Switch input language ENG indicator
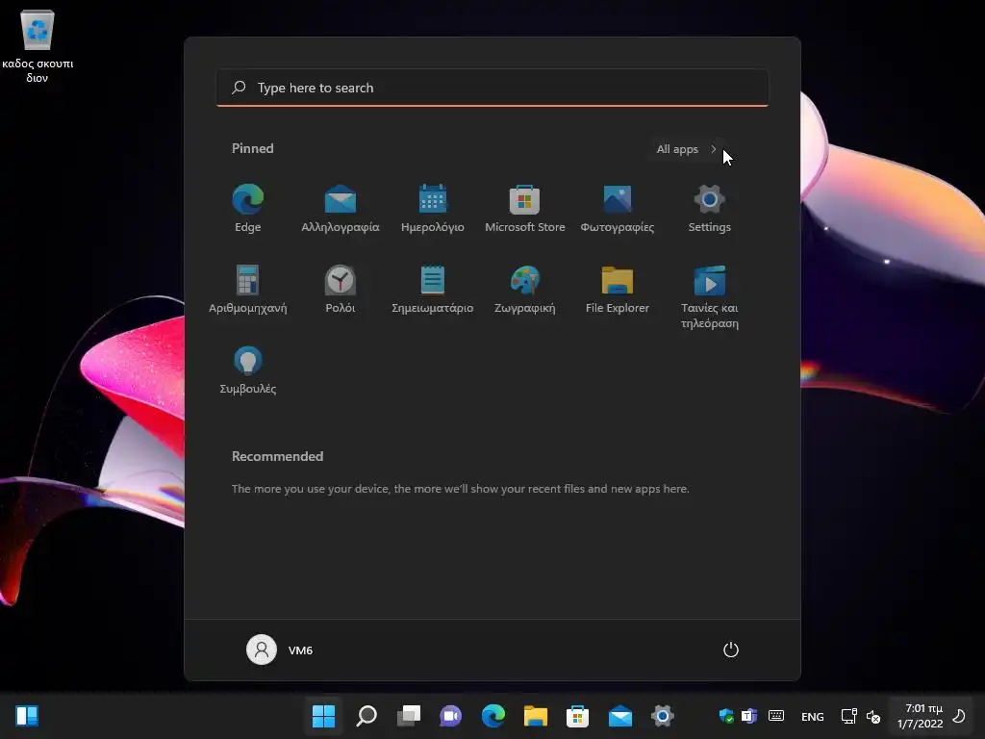985x739 pixels. pos(812,716)
